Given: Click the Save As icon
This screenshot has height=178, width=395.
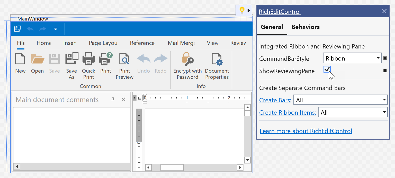Looking at the screenshot, I should 71,59.
